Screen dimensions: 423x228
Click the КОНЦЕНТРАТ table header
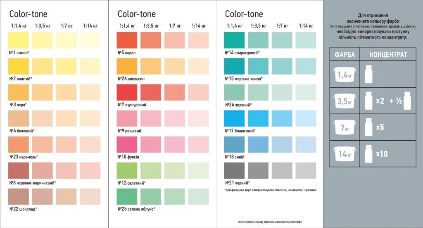click(x=388, y=55)
